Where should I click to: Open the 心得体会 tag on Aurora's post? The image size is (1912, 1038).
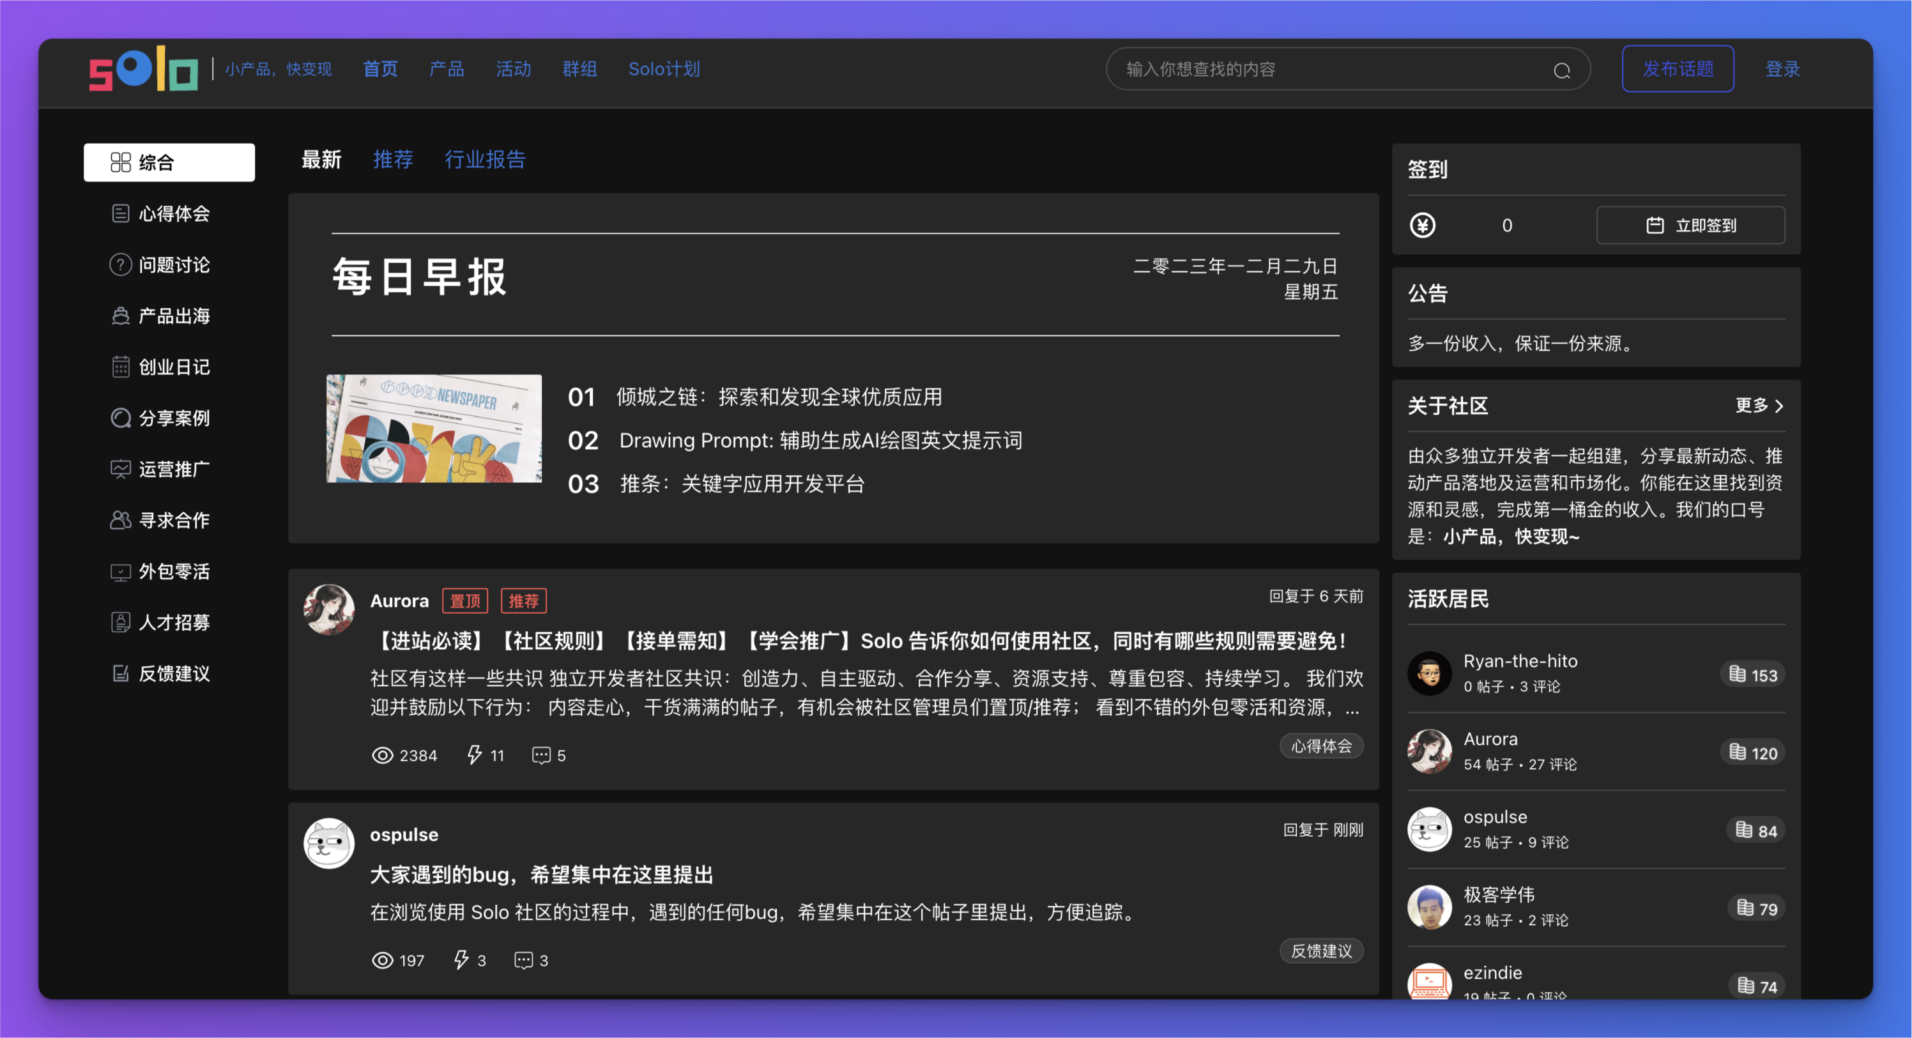(x=1321, y=745)
